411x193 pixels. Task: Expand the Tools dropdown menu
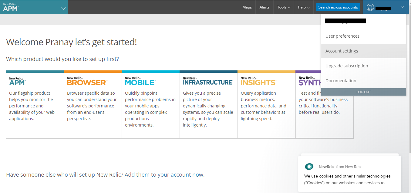tap(284, 7)
